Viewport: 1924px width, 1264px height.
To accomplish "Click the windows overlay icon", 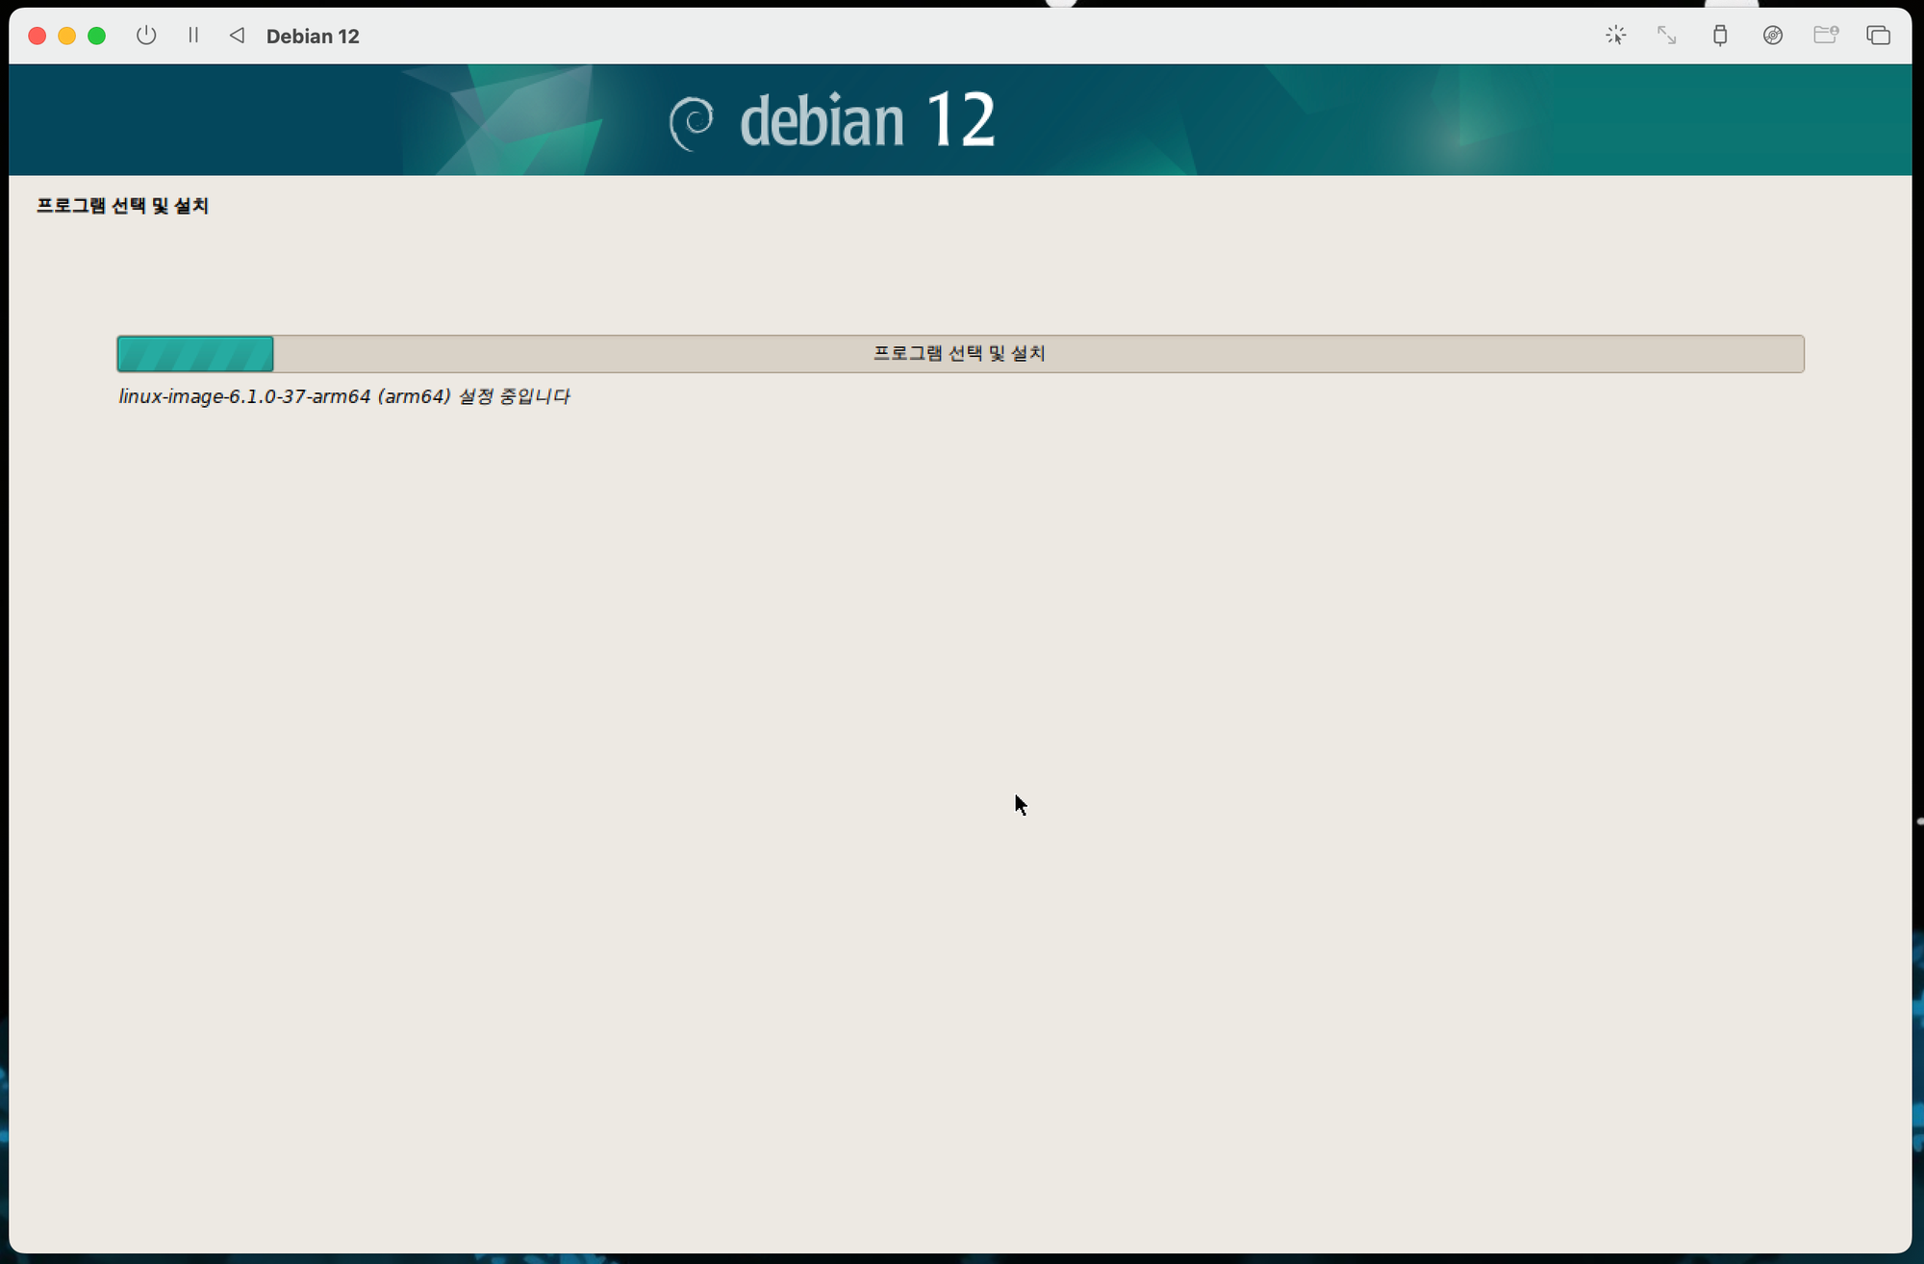I will [1878, 36].
